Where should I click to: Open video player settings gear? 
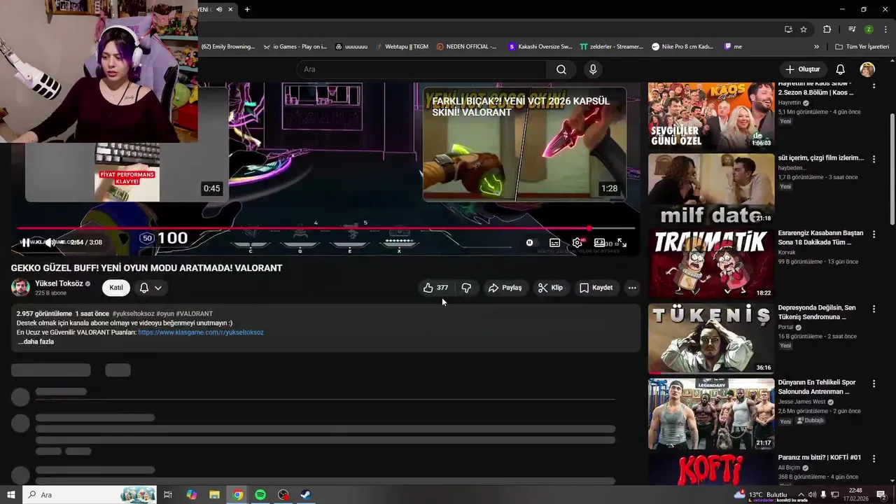577,243
